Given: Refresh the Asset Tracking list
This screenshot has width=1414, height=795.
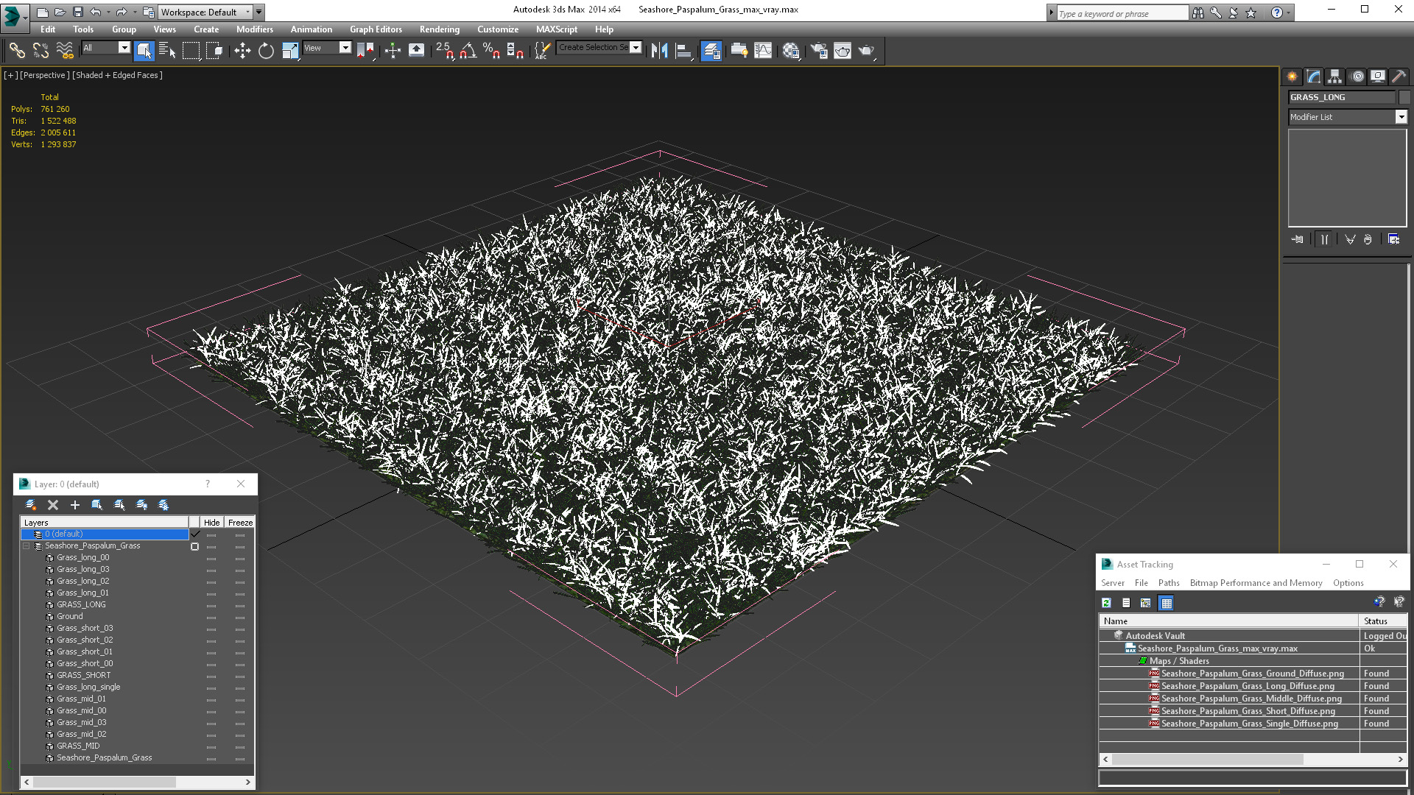Looking at the screenshot, I should tap(1106, 603).
